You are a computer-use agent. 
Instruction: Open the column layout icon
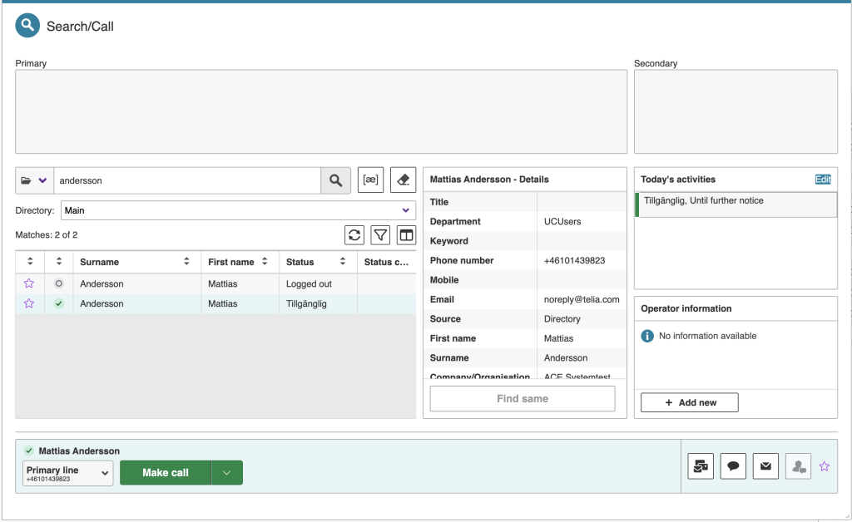(x=406, y=235)
